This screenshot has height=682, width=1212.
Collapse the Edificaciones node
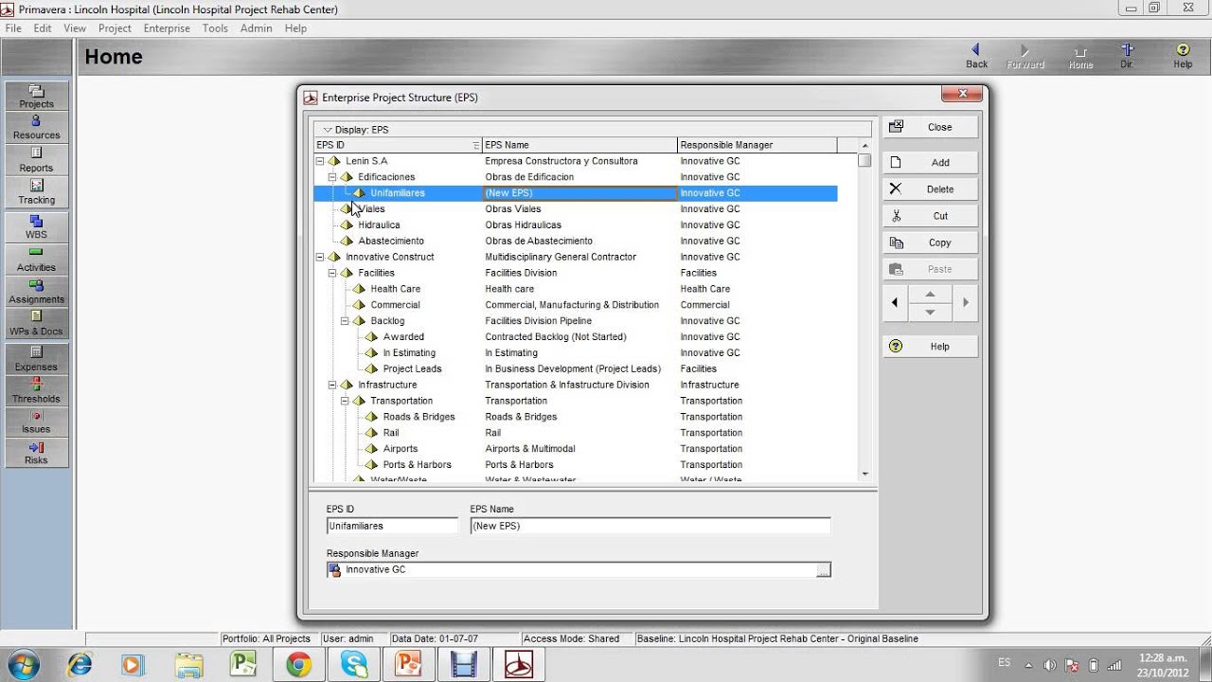pos(332,177)
